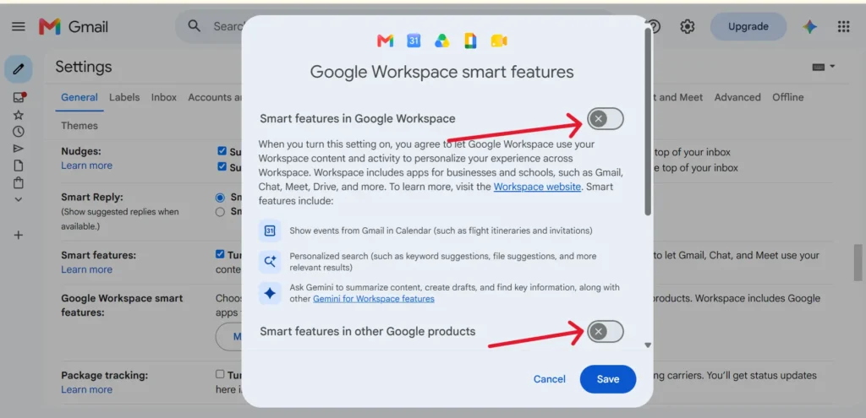
Task: Click the Upgrade button
Action: tap(748, 26)
